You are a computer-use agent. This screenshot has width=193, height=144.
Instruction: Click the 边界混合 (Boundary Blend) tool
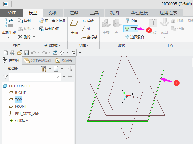click(134, 37)
